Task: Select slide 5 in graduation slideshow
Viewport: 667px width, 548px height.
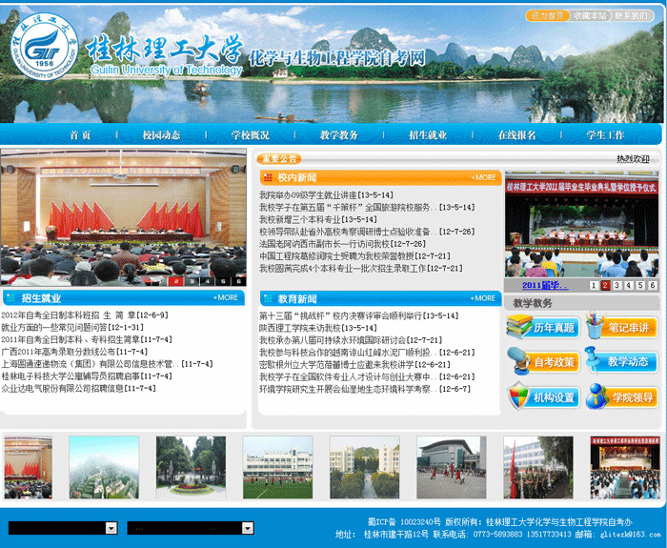Action: tap(640, 285)
